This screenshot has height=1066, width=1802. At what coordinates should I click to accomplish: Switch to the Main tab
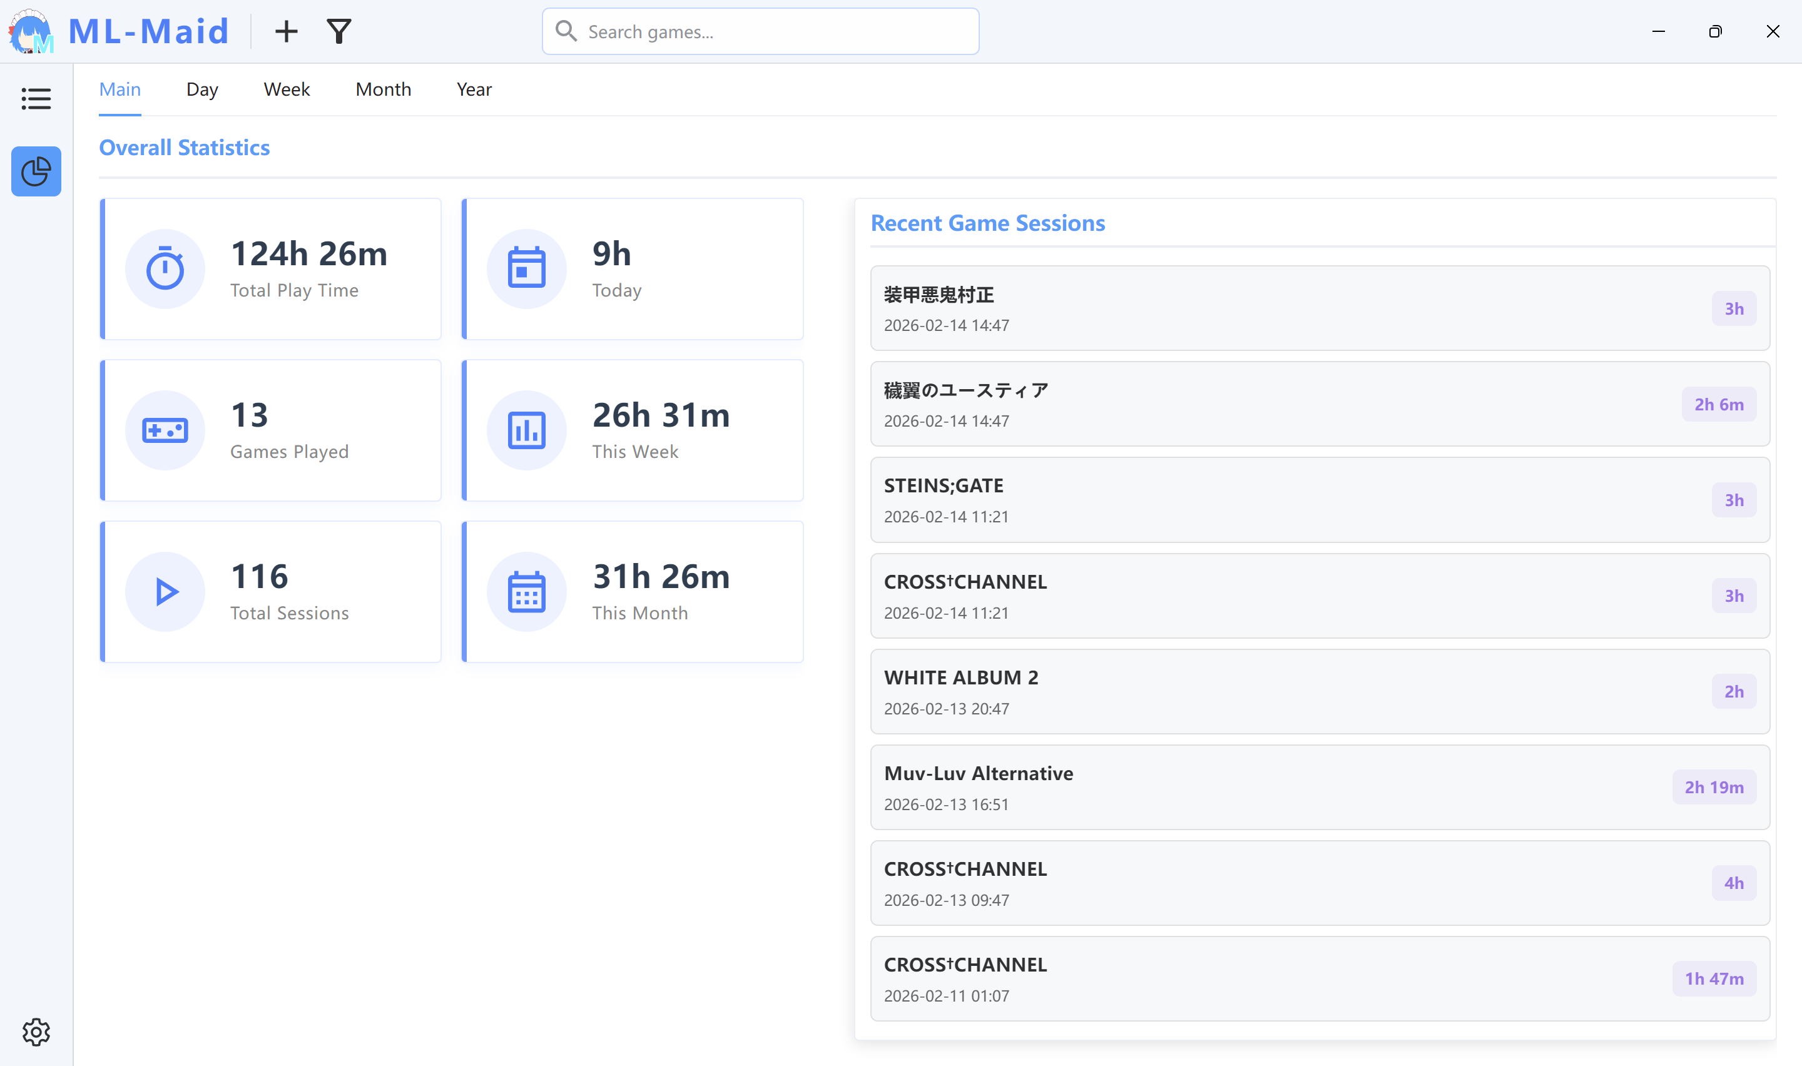[120, 89]
